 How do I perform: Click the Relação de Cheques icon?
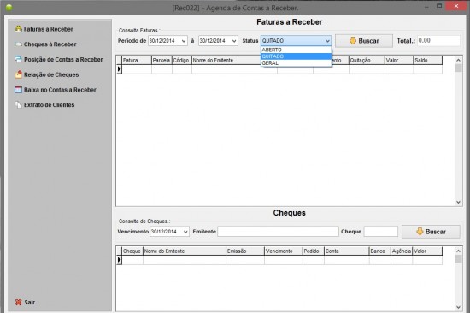pos(18,74)
